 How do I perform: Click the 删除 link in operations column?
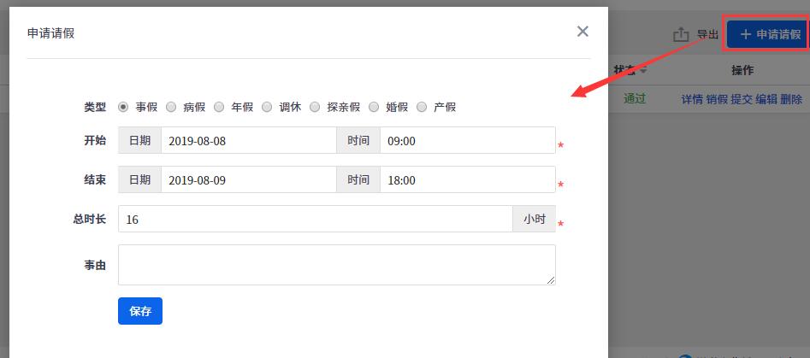(x=791, y=100)
